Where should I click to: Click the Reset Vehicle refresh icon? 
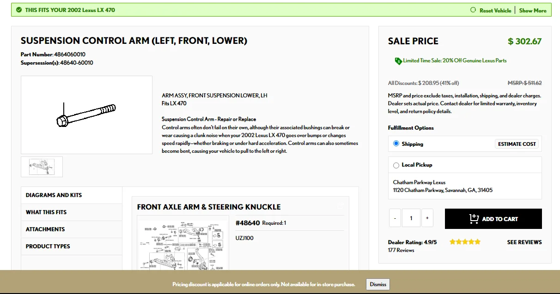coord(473,10)
